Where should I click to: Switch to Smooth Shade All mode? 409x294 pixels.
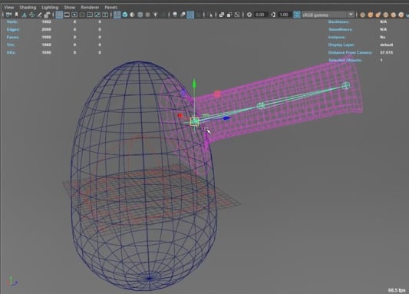click(x=125, y=15)
